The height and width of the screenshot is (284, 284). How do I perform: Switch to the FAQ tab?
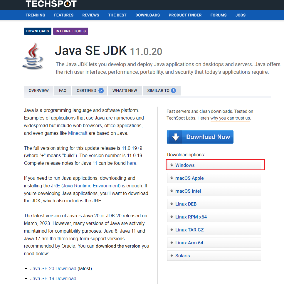[63, 90]
